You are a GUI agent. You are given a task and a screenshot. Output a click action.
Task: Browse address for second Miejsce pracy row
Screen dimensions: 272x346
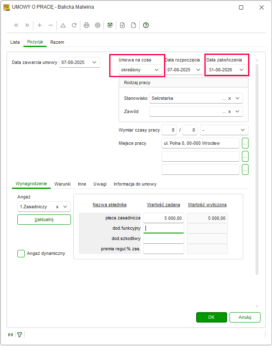pos(245,156)
